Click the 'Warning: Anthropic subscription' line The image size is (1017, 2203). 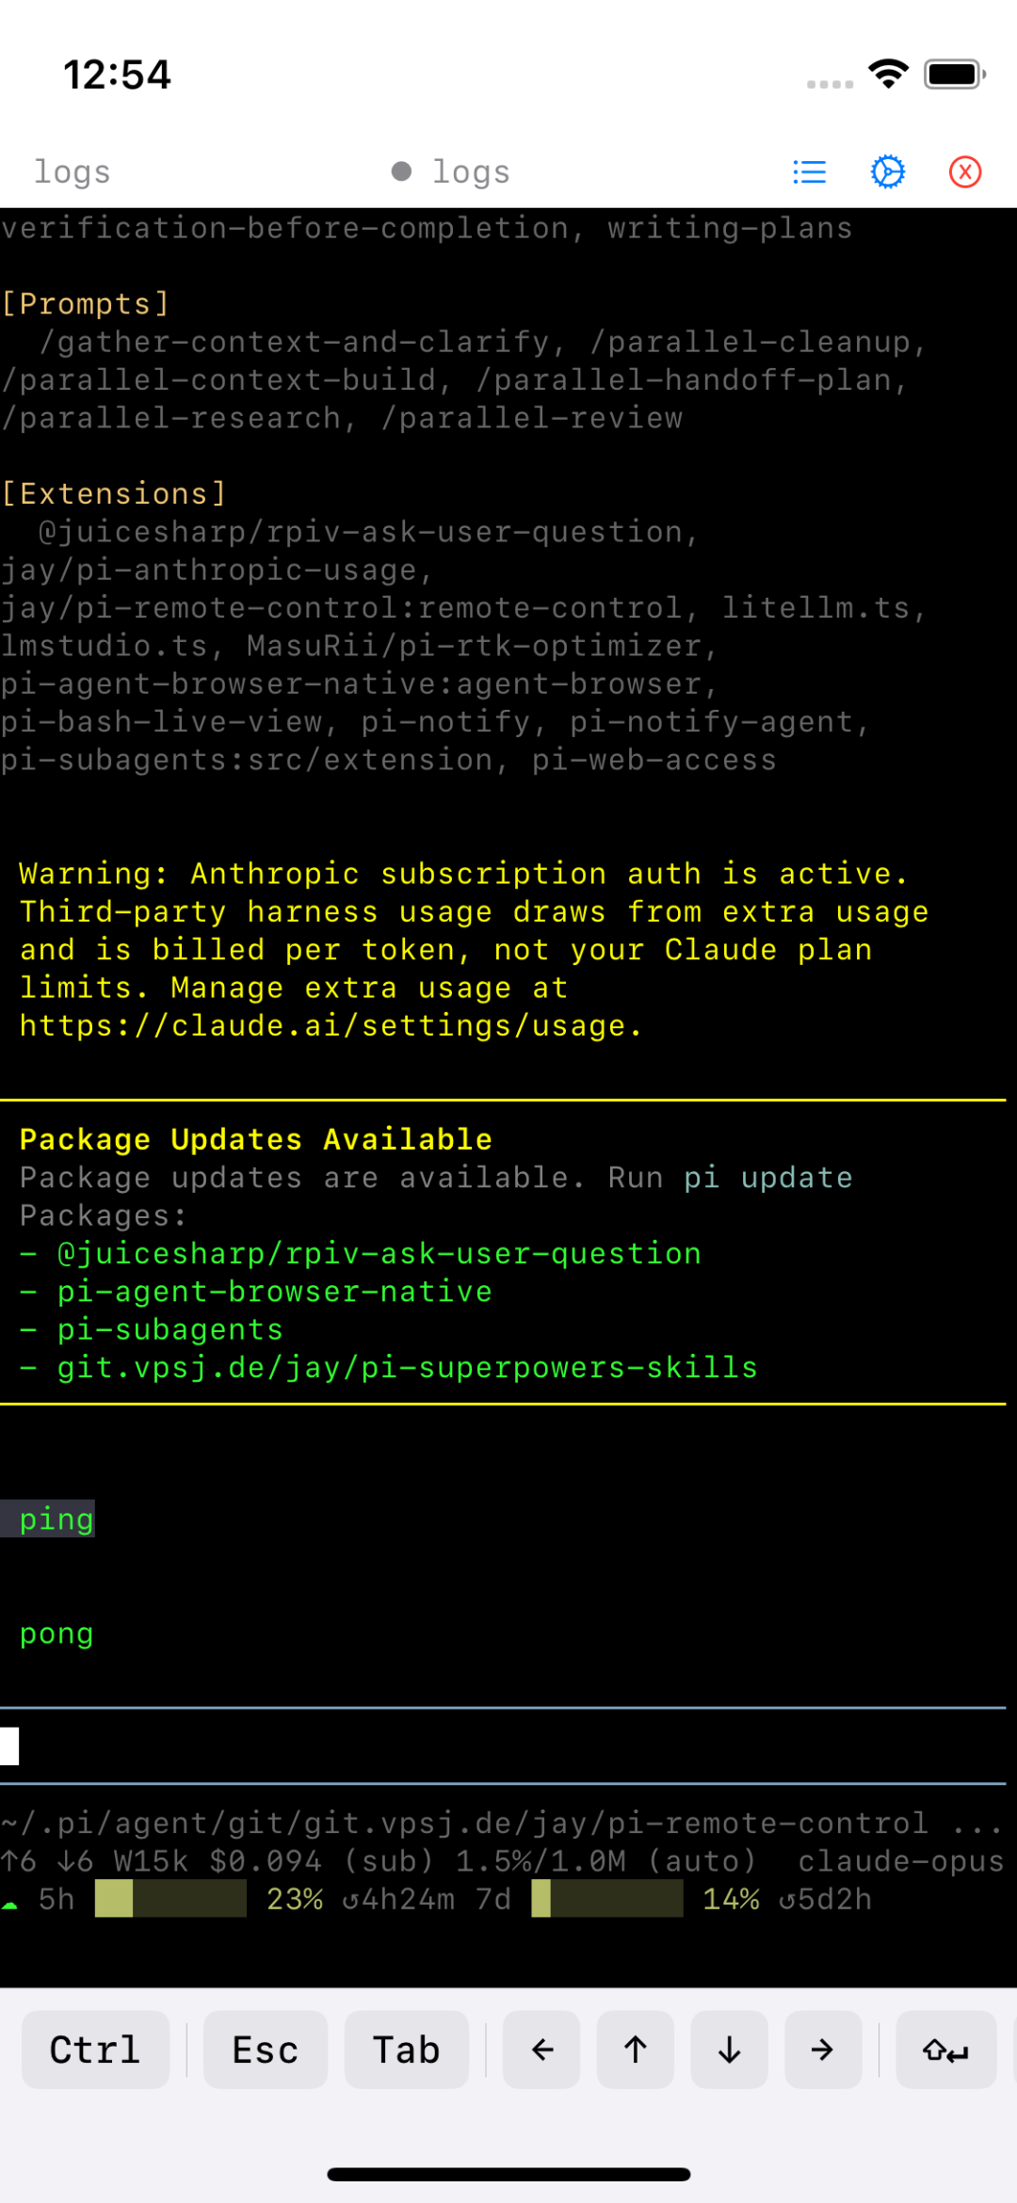pos(463,874)
